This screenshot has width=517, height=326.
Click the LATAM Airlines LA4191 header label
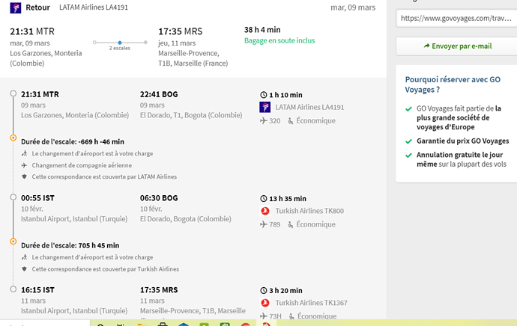94,7
